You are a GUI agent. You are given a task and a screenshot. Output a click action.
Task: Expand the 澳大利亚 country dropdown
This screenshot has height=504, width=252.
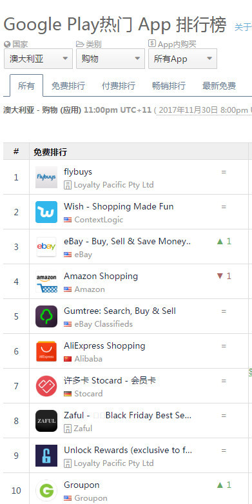(38, 59)
